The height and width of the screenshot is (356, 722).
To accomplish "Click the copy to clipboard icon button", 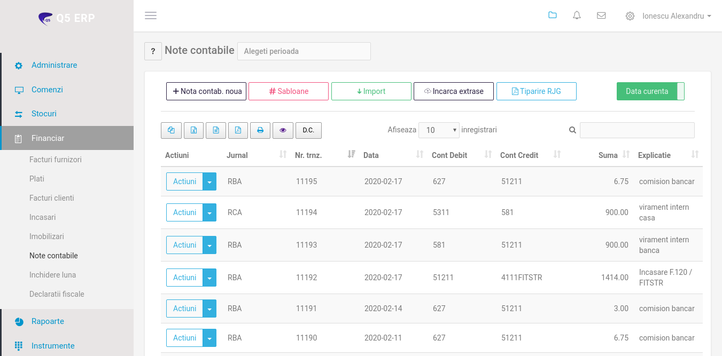I will click(171, 130).
